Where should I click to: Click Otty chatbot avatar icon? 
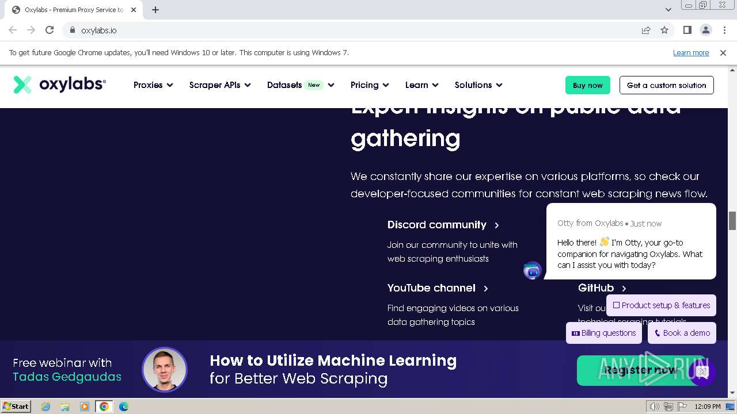coord(533,270)
